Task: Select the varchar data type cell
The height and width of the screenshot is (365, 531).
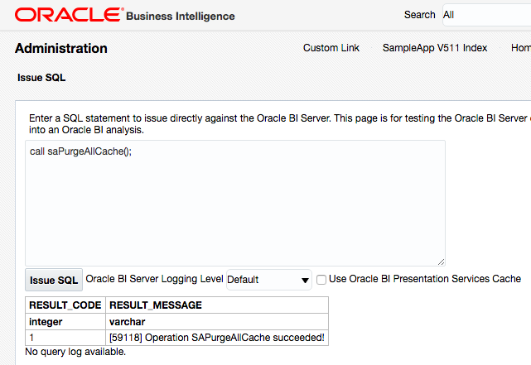Action: pos(127,321)
